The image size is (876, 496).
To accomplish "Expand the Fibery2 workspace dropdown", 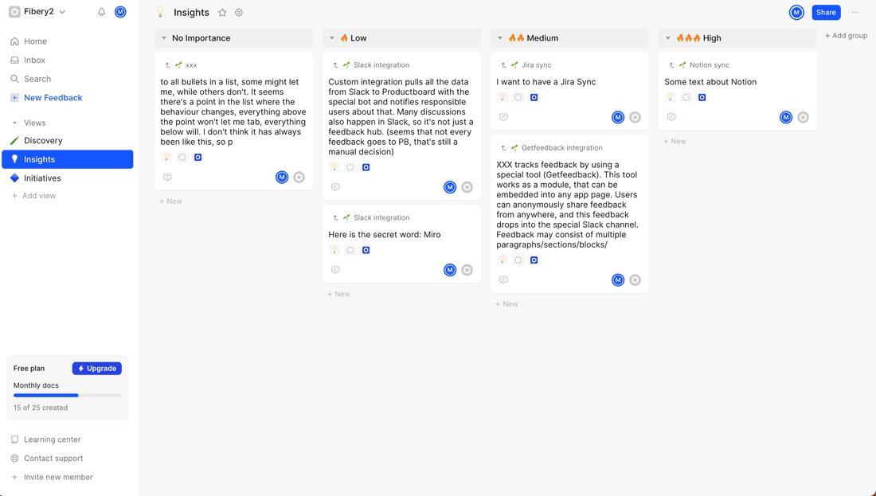I will 62,11.
